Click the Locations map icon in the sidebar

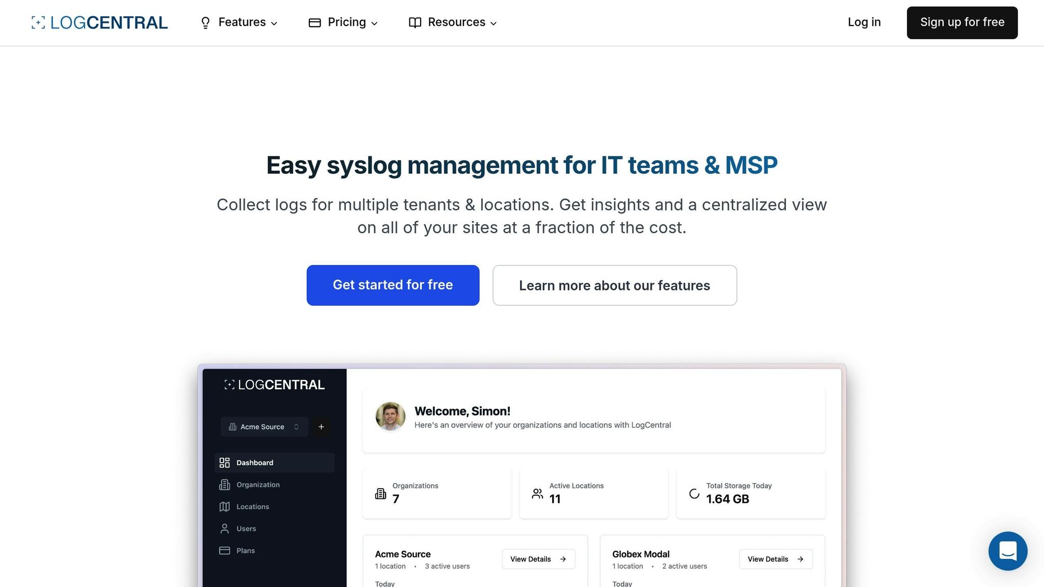tap(224, 506)
